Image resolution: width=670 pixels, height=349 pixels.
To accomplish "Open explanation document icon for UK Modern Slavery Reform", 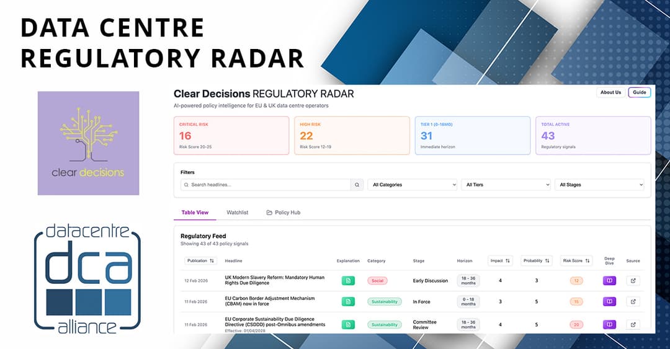I will pos(348,281).
